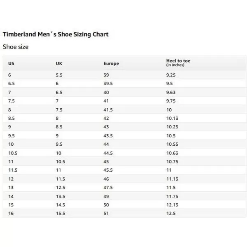Select the heel to toe 9.63 value

(x=171, y=92)
